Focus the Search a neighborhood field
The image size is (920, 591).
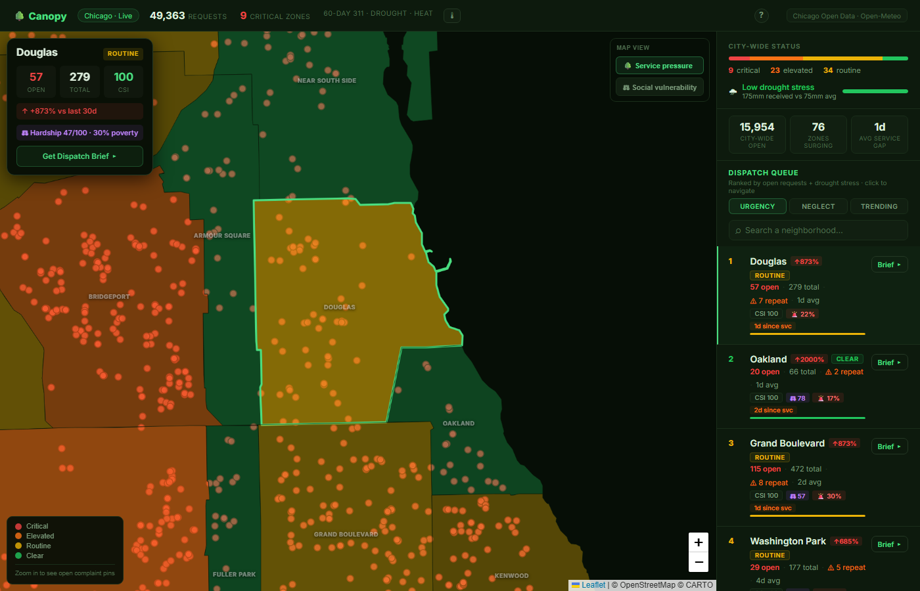[x=818, y=230]
